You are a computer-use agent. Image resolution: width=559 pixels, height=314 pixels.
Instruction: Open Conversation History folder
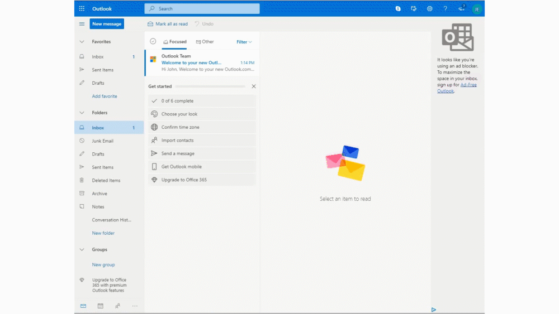[109, 220]
